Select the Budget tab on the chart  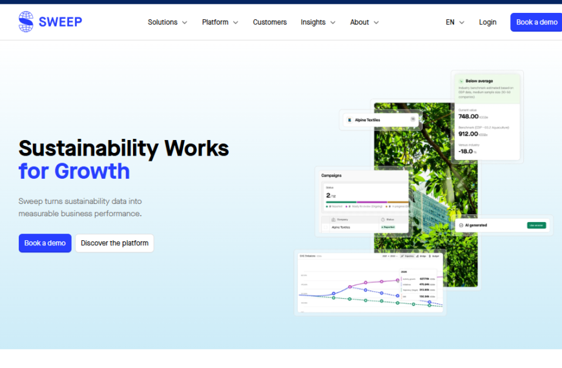click(x=434, y=256)
